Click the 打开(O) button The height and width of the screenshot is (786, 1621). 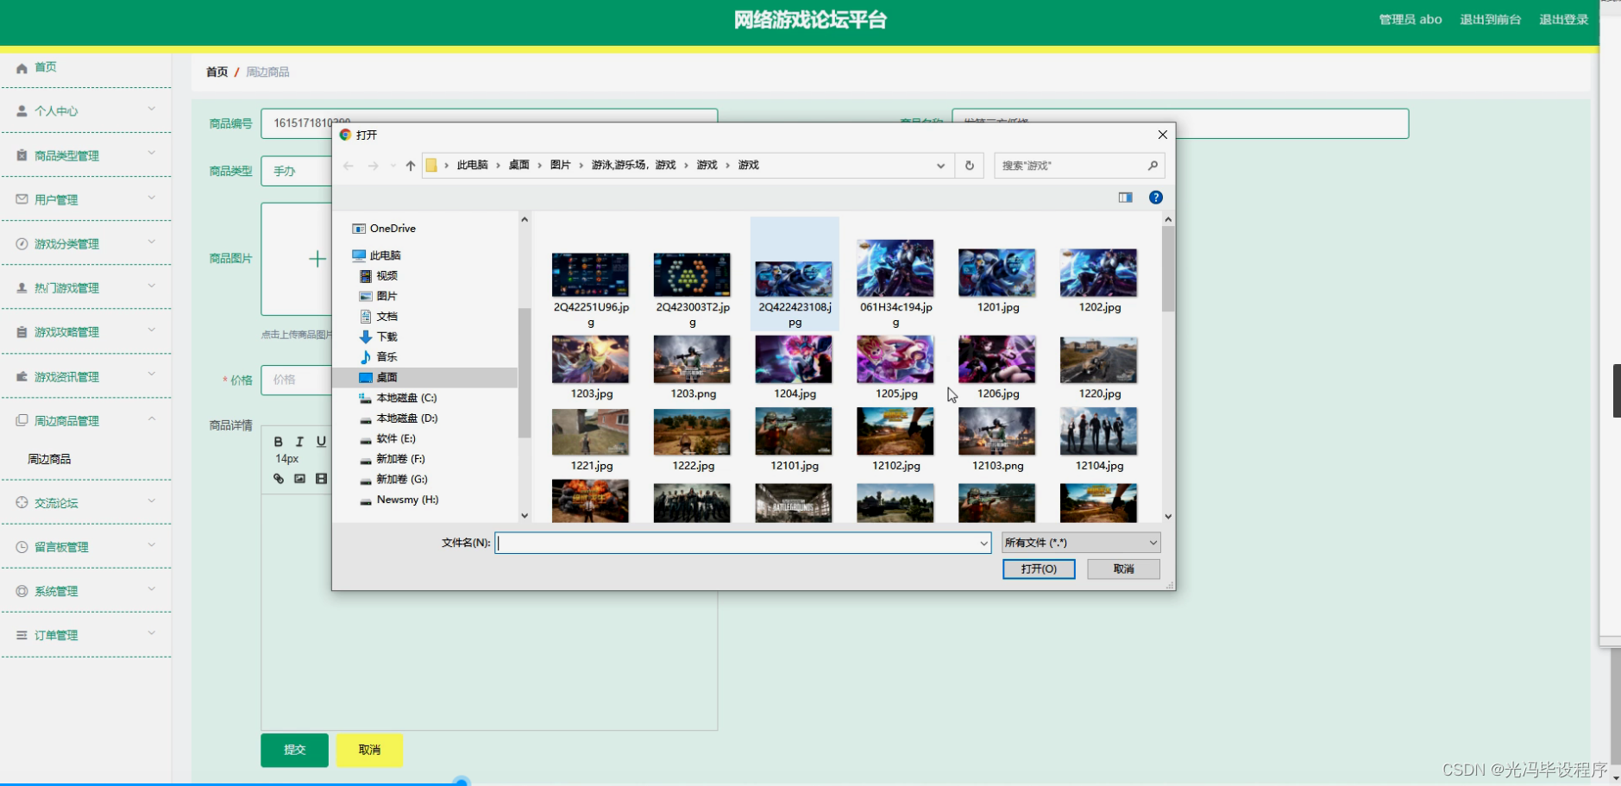tap(1039, 569)
